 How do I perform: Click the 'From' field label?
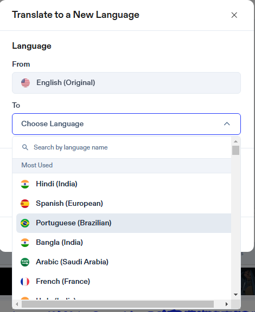pos(21,64)
